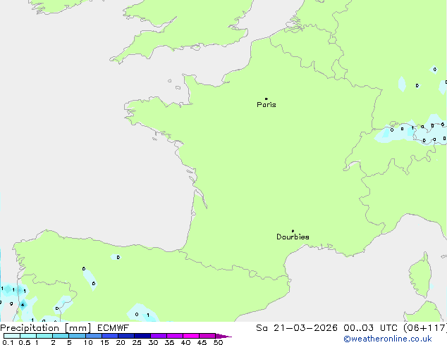Pick the 10–15 mm legend swatch
Viewport: 447px width, 345px height.
(94, 336)
